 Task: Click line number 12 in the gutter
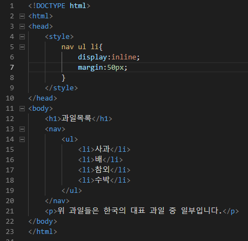10,119
